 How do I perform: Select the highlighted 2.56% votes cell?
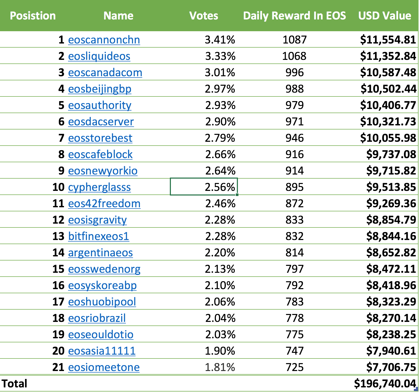[x=204, y=187]
